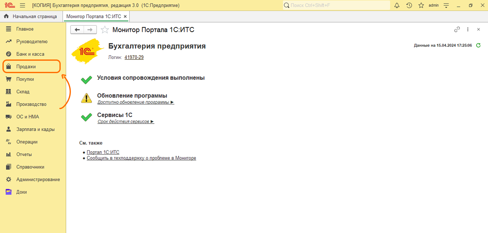Open history clock icon
Screen dimensions: 488x233
point(409,5)
